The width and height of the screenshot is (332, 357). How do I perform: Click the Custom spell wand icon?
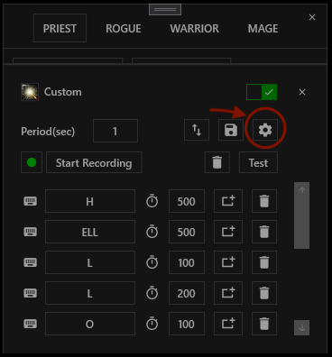tap(30, 92)
